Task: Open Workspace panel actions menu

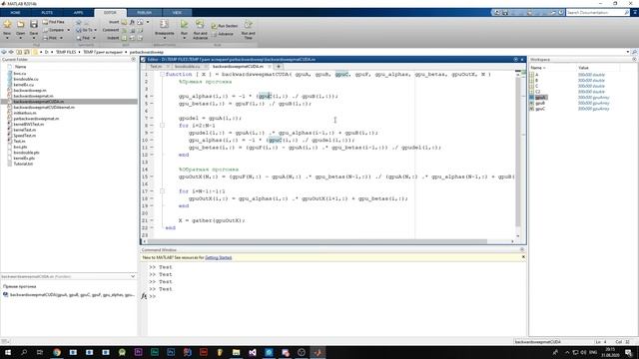Action: pyautogui.click(x=634, y=60)
